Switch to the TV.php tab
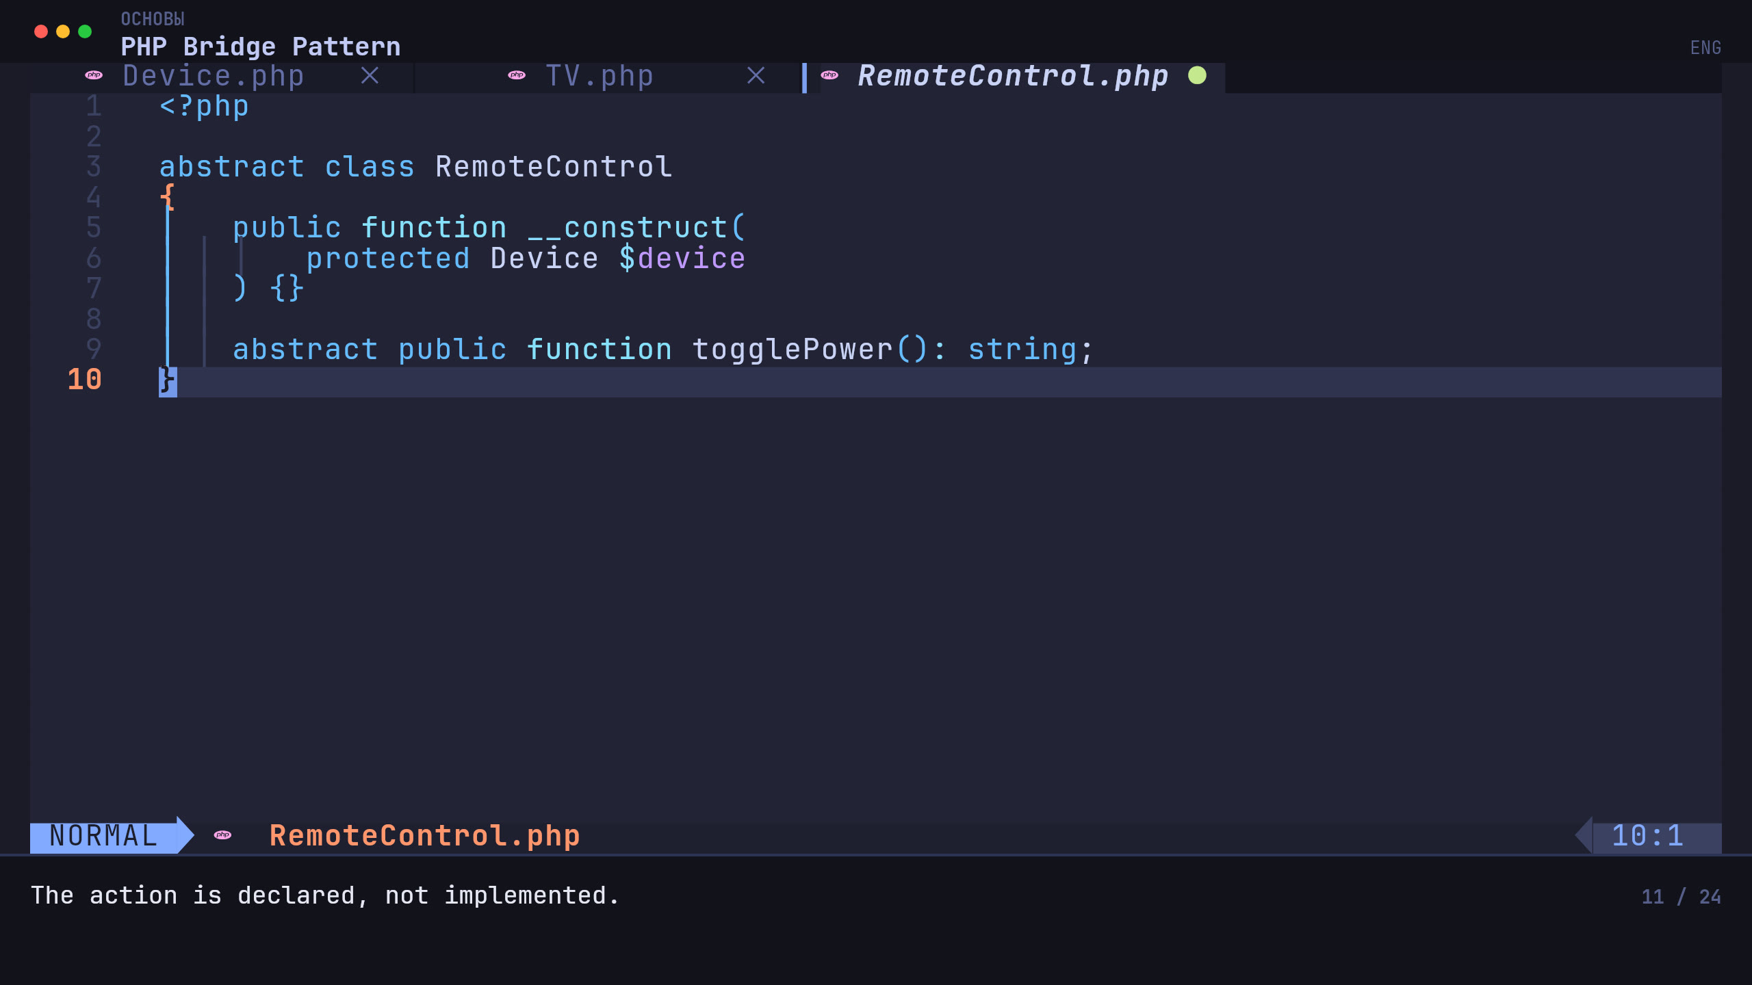Viewport: 1752px width, 985px height. click(x=600, y=76)
